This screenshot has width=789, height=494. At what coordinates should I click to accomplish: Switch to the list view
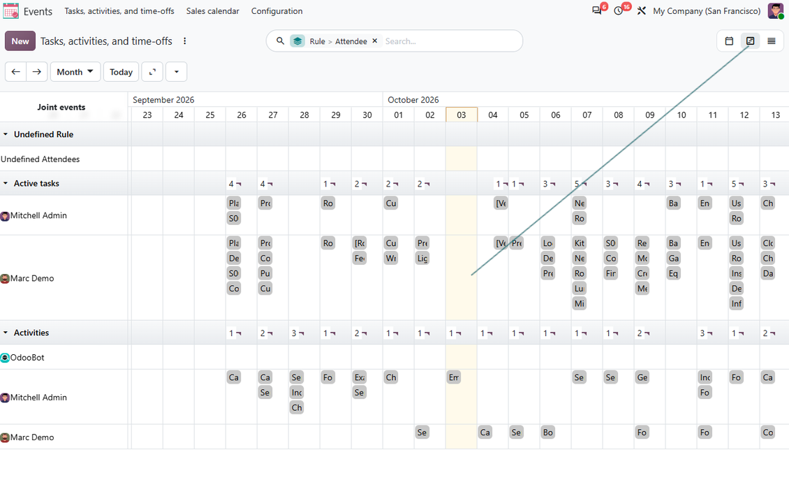[772, 41]
